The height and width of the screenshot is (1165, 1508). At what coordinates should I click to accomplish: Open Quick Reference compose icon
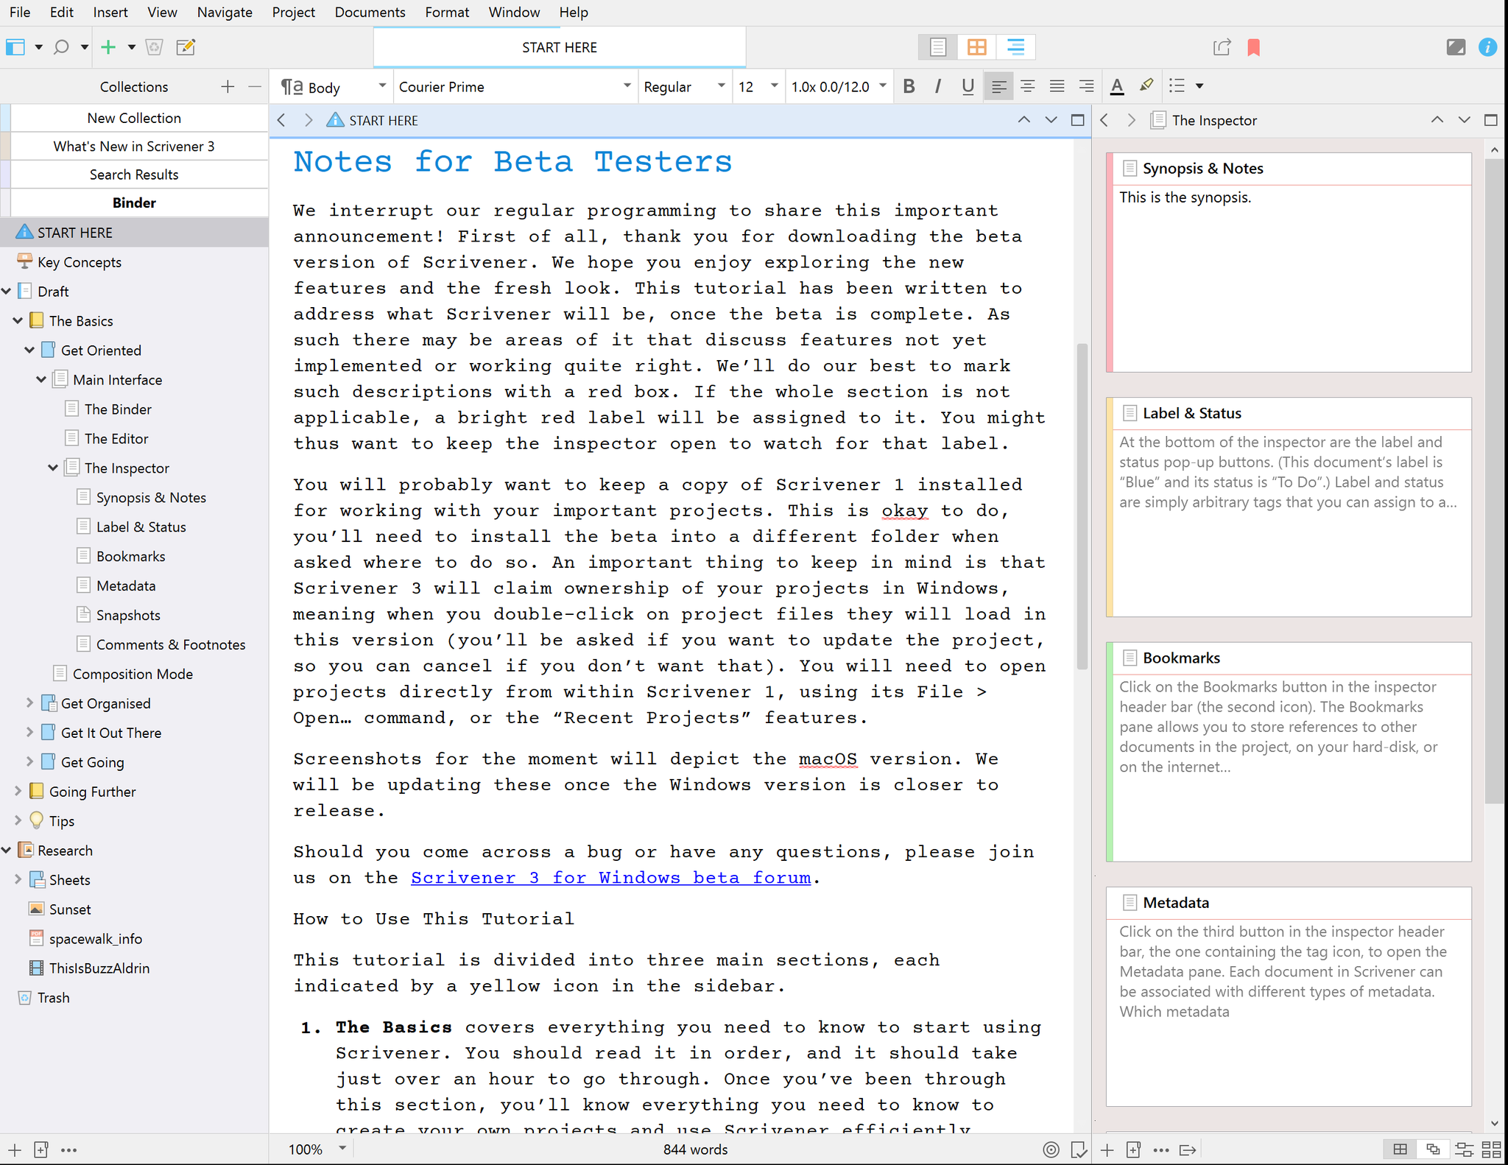186,47
